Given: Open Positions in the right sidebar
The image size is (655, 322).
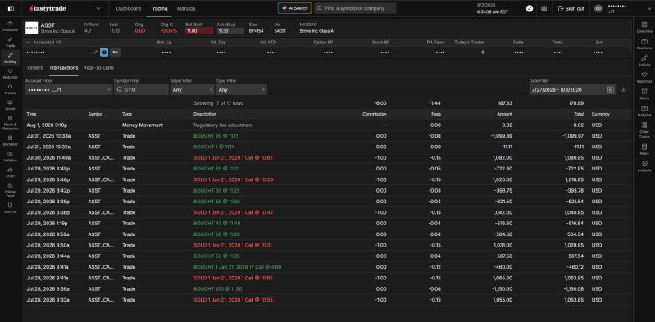Looking at the screenshot, I should coord(644,44).
